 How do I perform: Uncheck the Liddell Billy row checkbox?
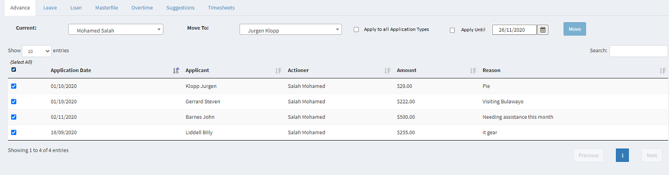[x=14, y=132]
